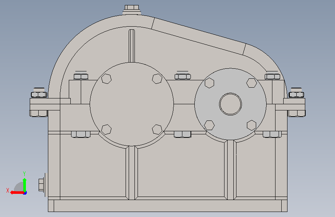Select top-right hex bolt on right shaft cover

click(252, 83)
